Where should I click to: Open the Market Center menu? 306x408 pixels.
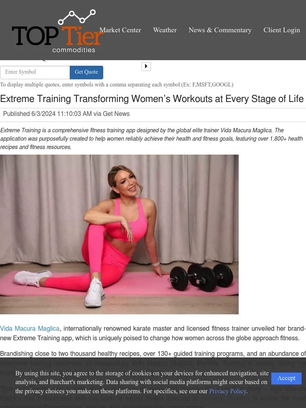(x=120, y=30)
